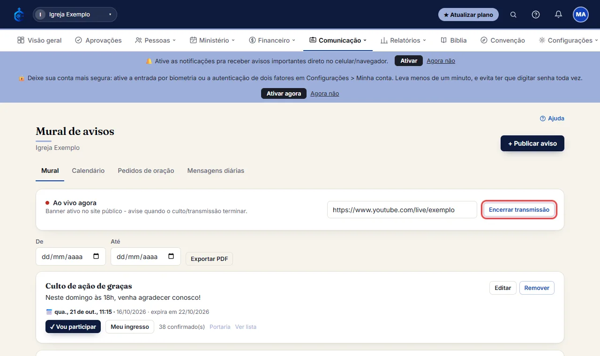
Task: Dismiss notifications banner with Agora não
Action: coord(441,61)
